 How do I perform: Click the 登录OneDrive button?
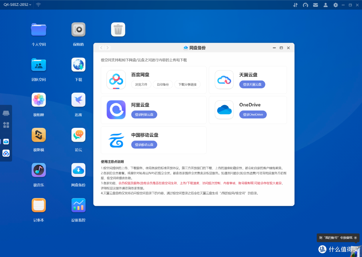point(253,114)
